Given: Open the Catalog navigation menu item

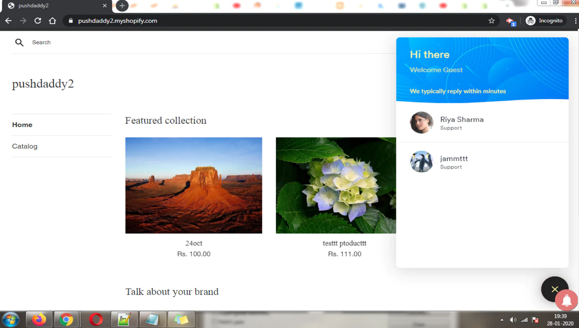Looking at the screenshot, I should click(25, 146).
